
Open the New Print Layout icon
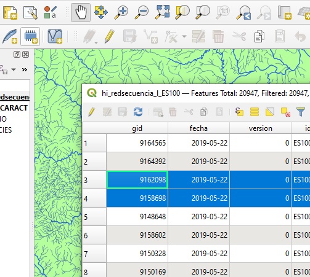(x=10, y=13)
